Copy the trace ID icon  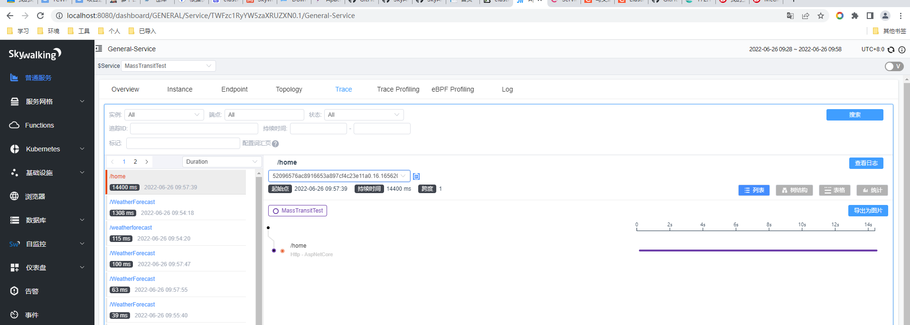coord(416,176)
